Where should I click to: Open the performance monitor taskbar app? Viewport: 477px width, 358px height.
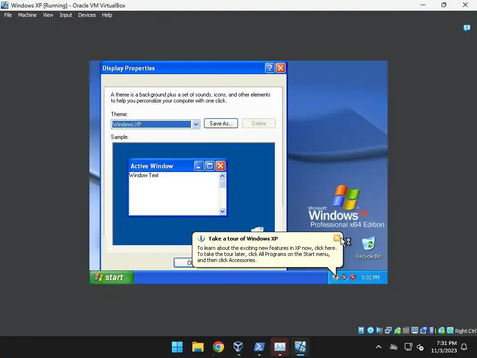[280, 347]
